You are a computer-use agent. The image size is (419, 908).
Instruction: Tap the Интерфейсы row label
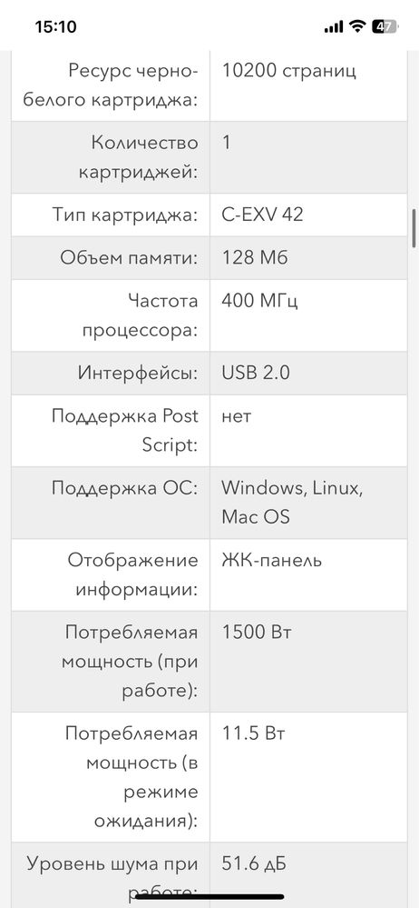tap(138, 373)
